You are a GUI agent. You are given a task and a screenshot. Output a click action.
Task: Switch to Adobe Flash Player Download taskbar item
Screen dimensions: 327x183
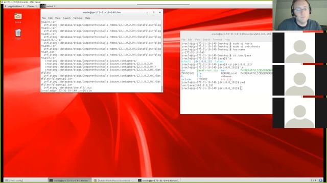pyautogui.click(x=114, y=180)
